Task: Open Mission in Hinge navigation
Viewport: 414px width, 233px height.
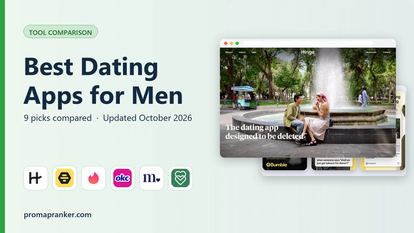Action: pyautogui.click(x=229, y=52)
